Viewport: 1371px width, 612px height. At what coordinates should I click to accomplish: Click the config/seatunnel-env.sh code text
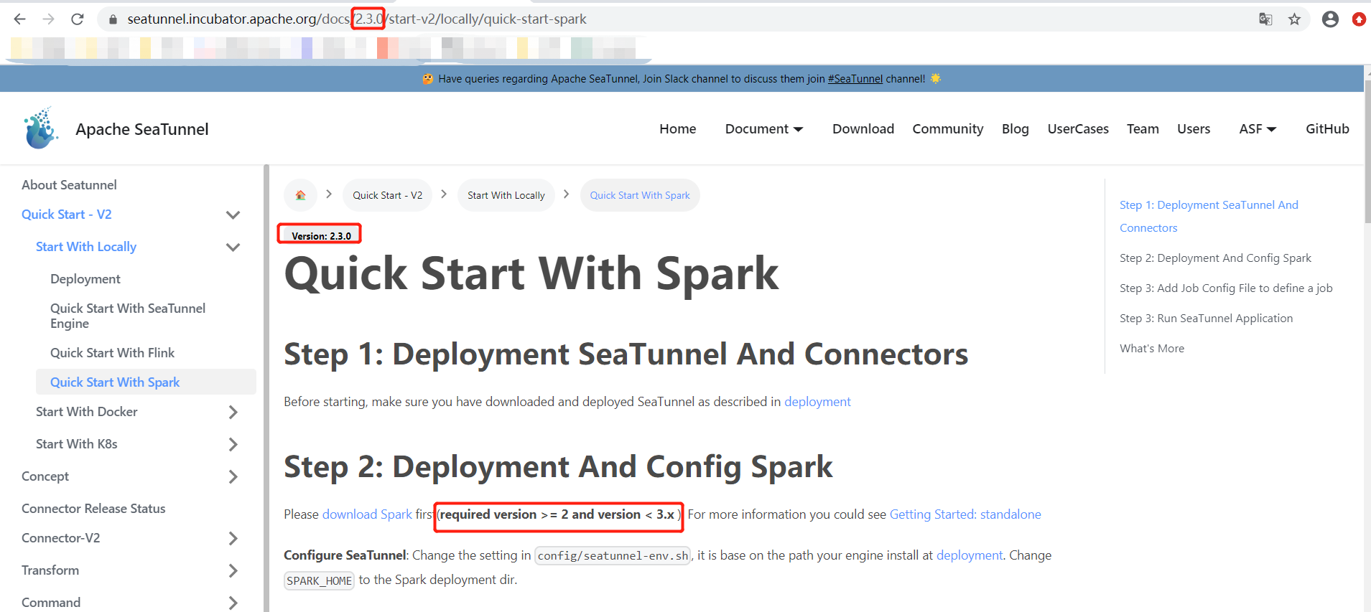click(x=613, y=555)
